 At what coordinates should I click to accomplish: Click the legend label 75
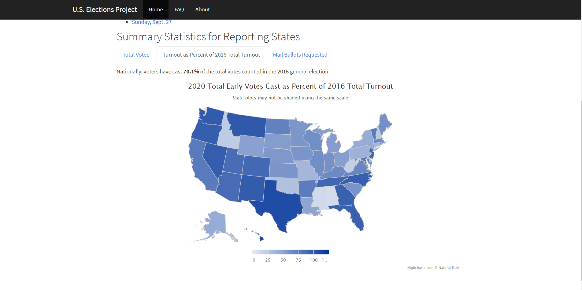[298, 260]
